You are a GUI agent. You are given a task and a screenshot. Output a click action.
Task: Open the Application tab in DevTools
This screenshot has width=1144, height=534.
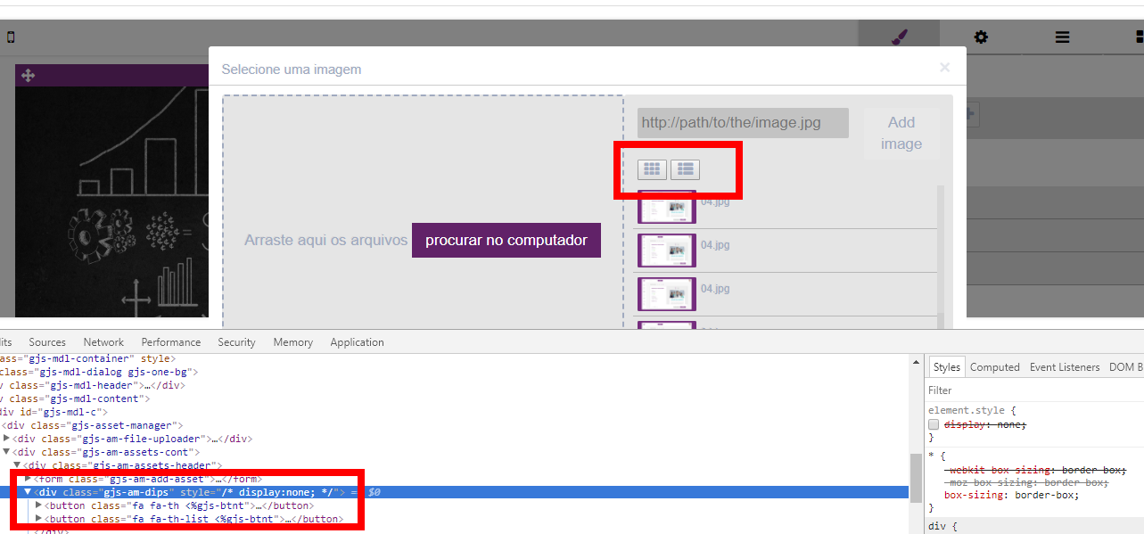click(x=357, y=342)
